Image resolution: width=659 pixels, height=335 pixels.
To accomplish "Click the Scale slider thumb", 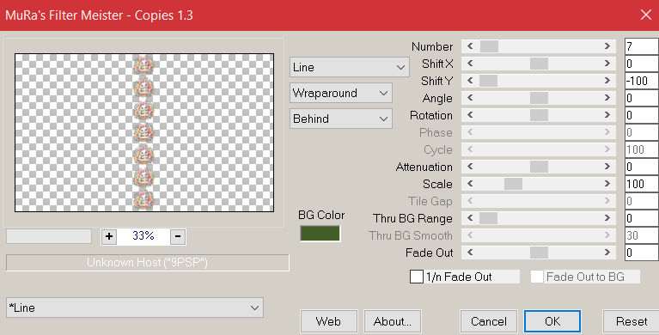I will [513, 184].
